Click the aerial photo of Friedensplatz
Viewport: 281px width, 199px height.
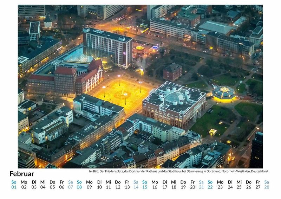(140, 86)
